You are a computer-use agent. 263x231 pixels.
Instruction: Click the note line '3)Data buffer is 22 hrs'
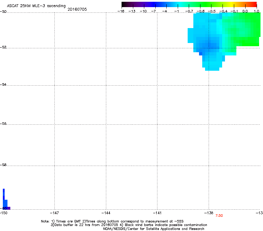tap(129, 225)
